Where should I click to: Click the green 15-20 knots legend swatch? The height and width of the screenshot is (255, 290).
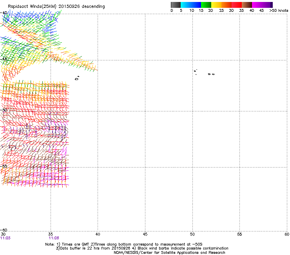206,5
